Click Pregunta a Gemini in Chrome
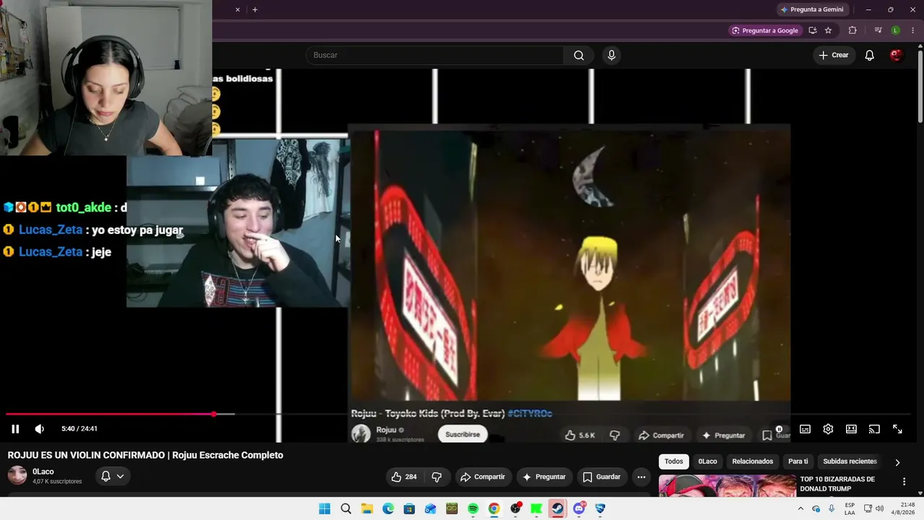 point(812,9)
